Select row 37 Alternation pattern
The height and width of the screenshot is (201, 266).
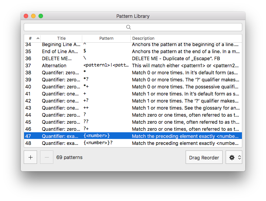point(133,65)
